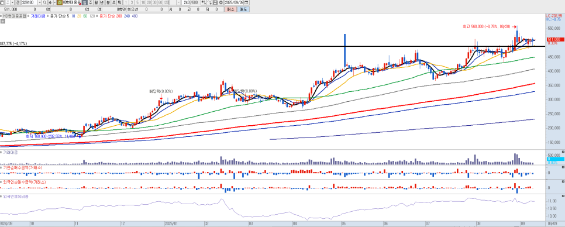Click the 주 button at far left toolbar
The width and height of the screenshot is (565, 227).
click(8, 2)
